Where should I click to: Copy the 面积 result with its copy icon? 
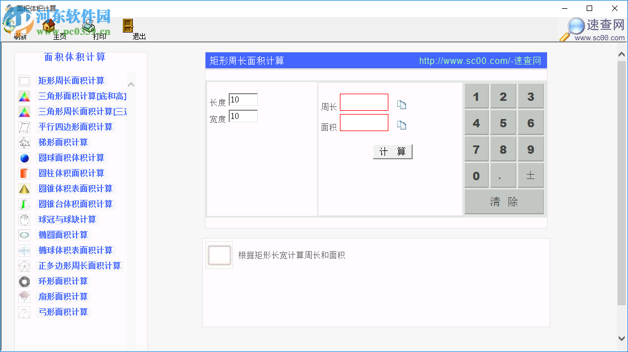402,124
